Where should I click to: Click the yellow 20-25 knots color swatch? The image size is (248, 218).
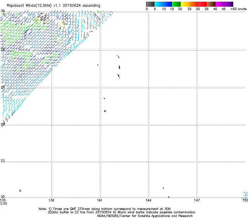pyautogui.click(x=185, y=4)
